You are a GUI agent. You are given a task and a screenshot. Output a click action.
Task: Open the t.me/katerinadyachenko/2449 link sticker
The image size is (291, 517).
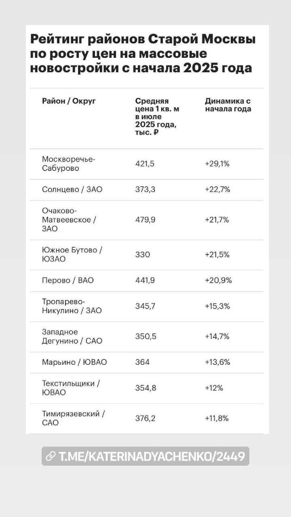click(145, 456)
